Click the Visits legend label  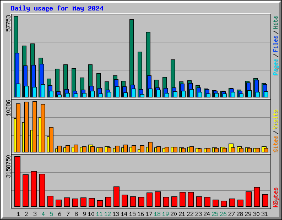coord(276,119)
